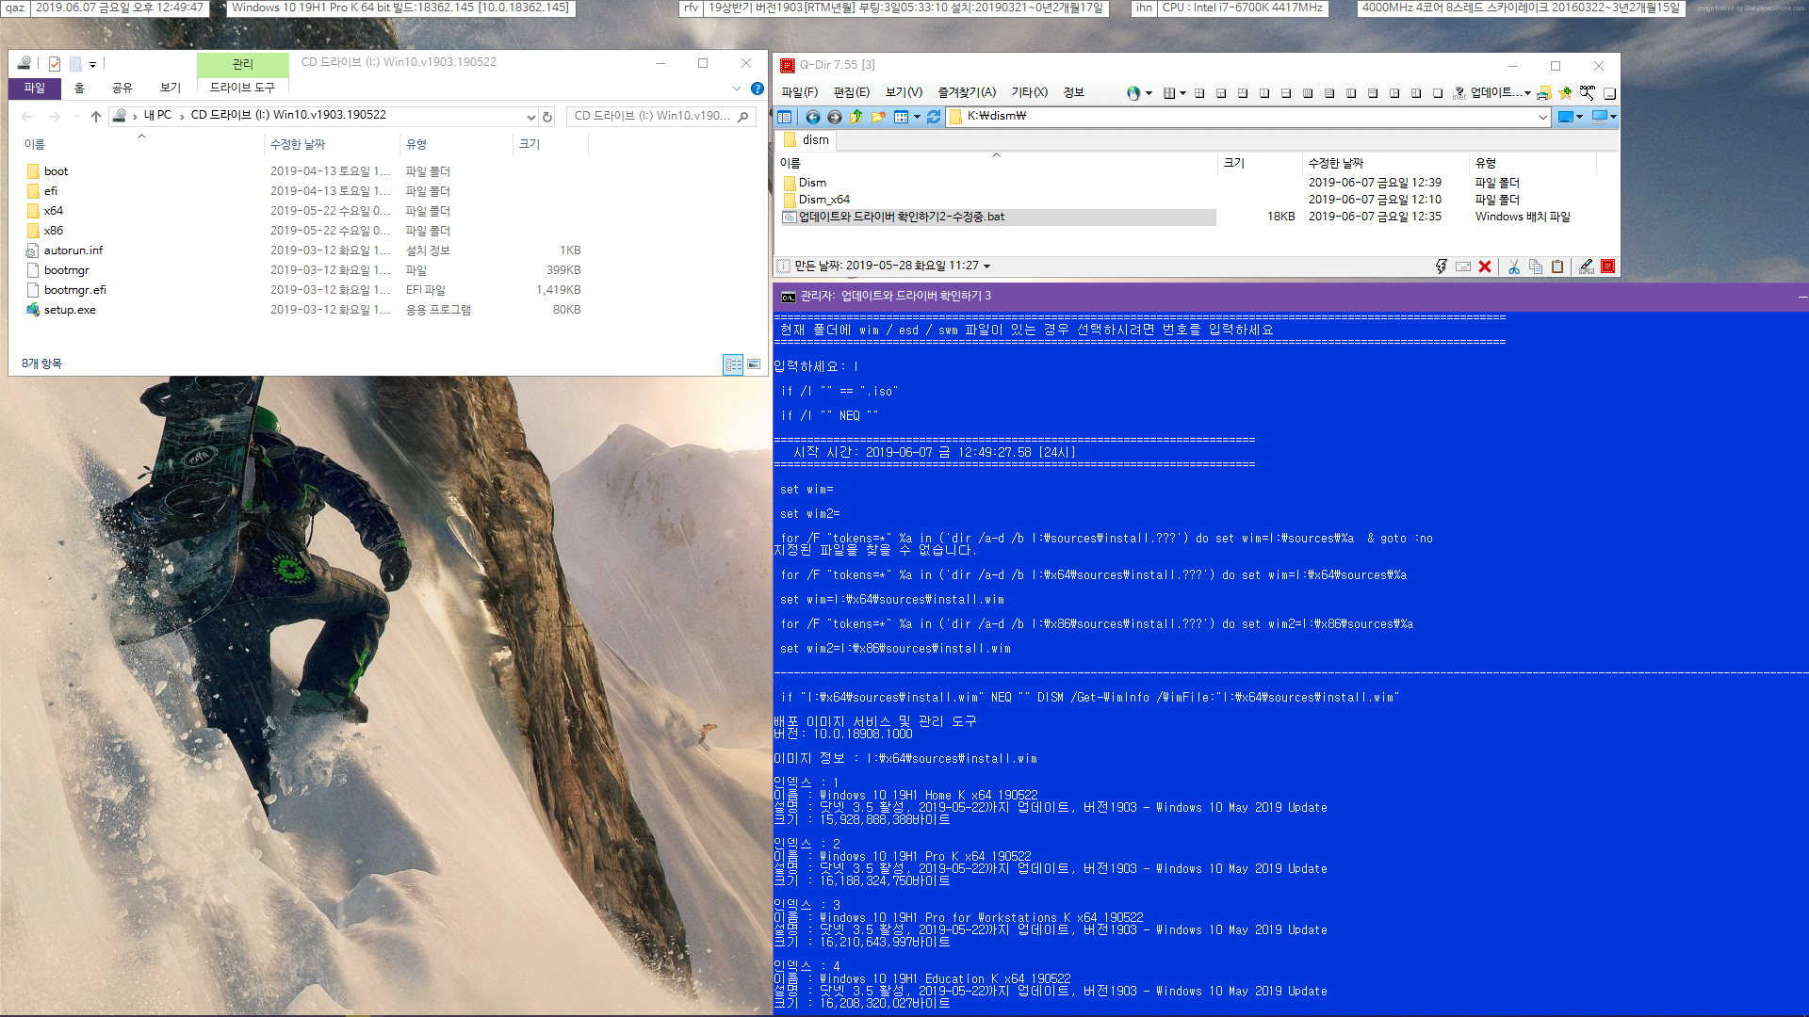1809x1017 pixels.
Task: Expand the Explorer address history dropdown
Action: [x=530, y=117]
